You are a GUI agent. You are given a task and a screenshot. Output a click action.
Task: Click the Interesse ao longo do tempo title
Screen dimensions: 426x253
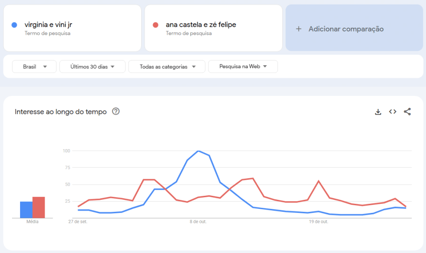pyautogui.click(x=61, y=112)
